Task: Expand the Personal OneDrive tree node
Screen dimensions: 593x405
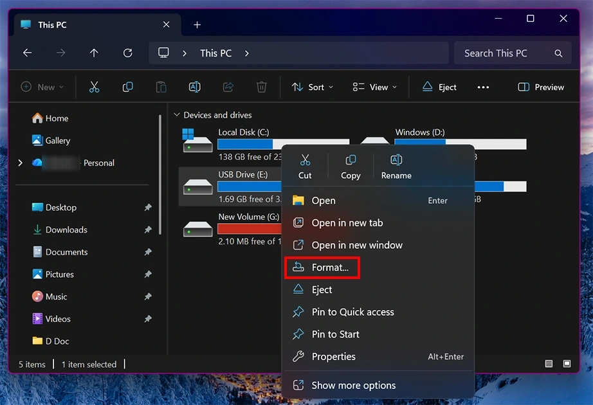Action: tap(21, 163)
